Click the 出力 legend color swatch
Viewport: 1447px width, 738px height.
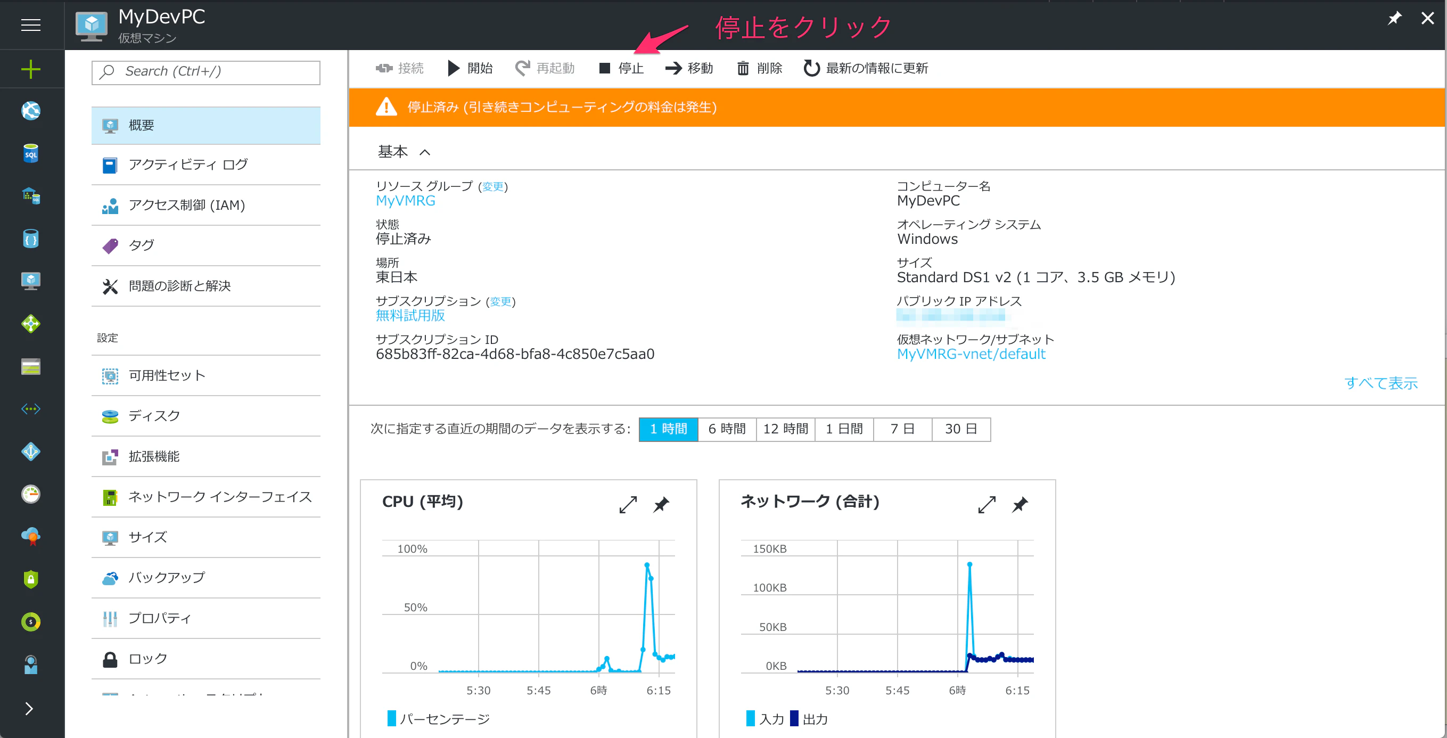794,718
